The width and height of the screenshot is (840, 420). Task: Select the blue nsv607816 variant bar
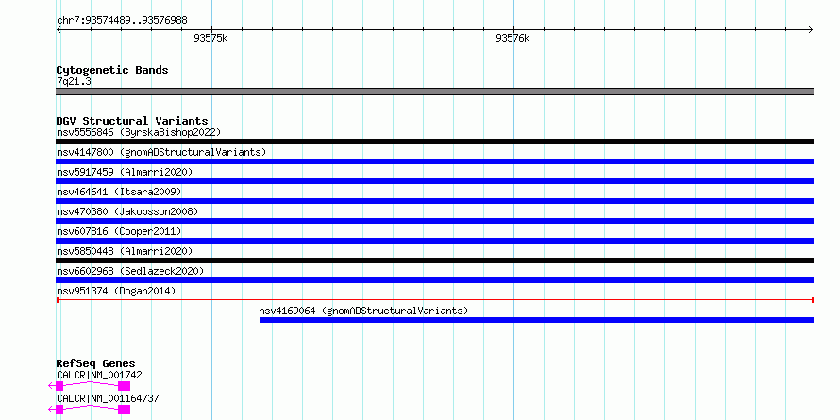pyautogui.click(x=434, y=241)
